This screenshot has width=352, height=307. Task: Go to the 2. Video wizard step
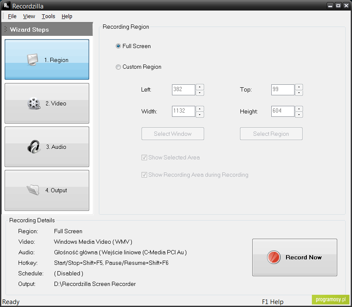(47, 103)
